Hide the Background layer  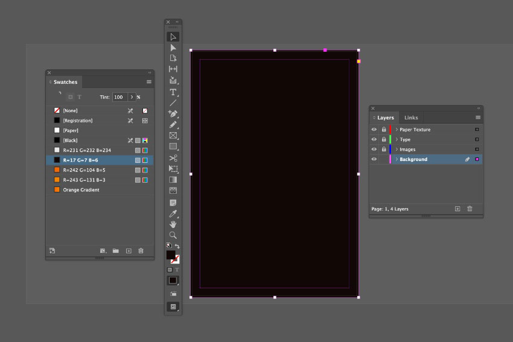[x=374, y=159]
